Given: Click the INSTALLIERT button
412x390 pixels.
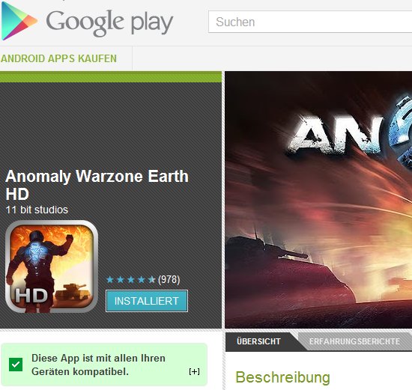Looking at the screenshot, I should point(147,301).
